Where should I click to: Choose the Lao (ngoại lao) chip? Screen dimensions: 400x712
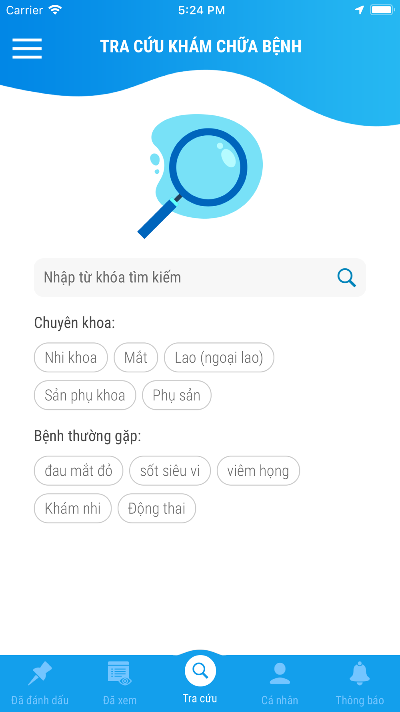tap(219, 358)
